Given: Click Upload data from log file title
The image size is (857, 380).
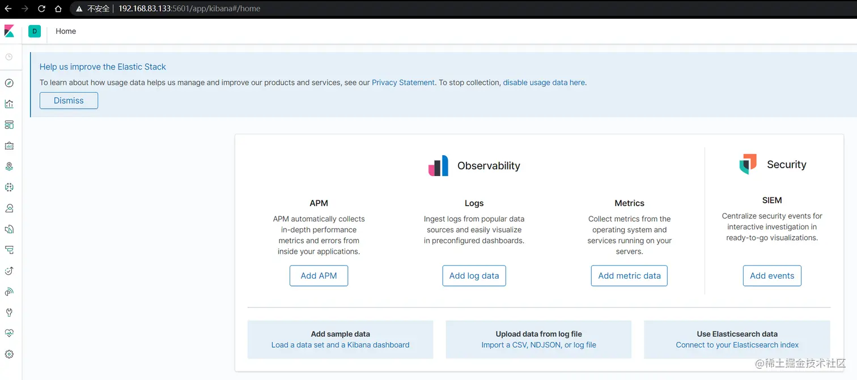Looking at the screenshot, I should click(538, 334).
